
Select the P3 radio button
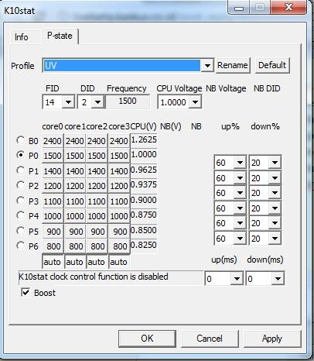(x=20, y=201)
